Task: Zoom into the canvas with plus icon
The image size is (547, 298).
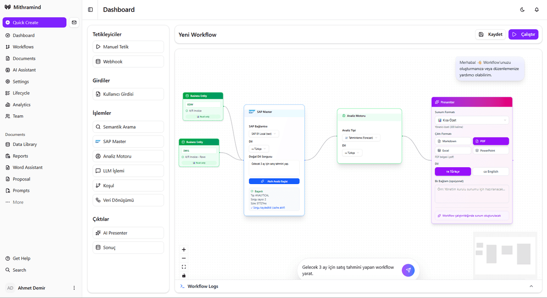Action: click(184, 249)
